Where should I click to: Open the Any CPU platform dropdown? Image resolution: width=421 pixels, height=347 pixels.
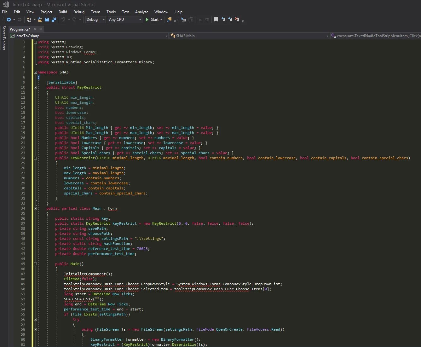[125, 20]
